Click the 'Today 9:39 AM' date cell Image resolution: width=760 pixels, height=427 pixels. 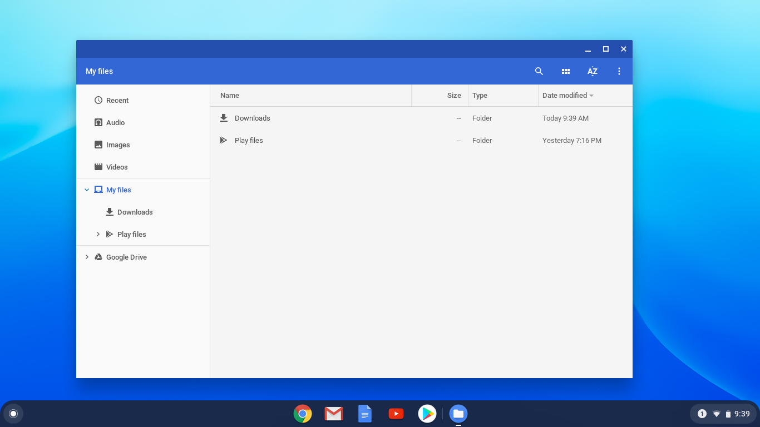click(x=565, y=118)
